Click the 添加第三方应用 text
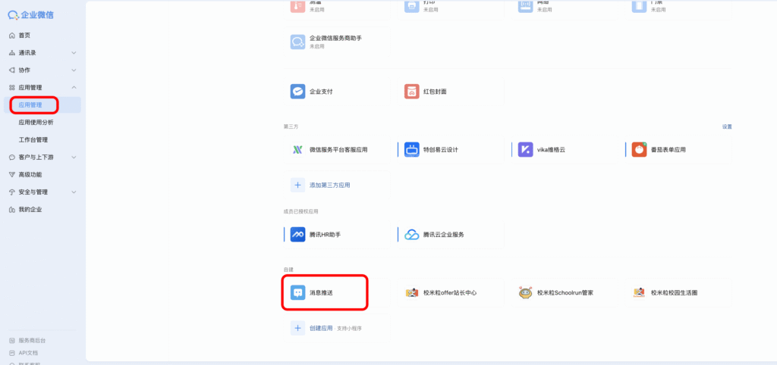The image size is (777, 365). pyautogui.click(x=330, y=186)
